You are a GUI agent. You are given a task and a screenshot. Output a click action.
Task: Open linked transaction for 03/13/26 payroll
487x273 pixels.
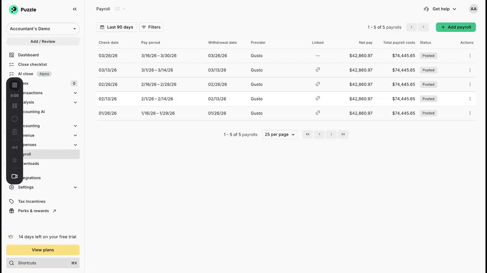[x=318, y=70]
